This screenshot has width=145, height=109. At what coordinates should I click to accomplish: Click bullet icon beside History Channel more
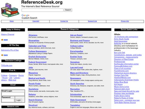tap(2, 40)
